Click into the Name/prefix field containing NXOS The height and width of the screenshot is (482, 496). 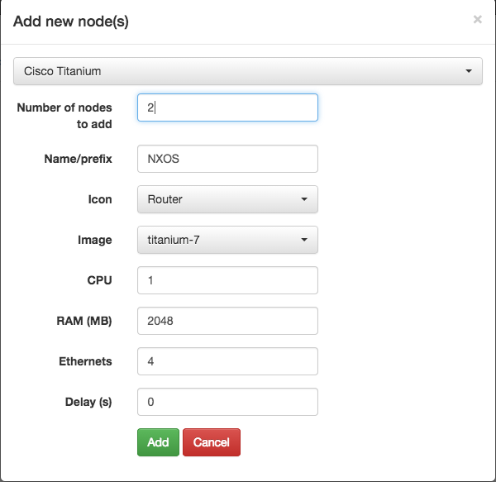point(227,159)
